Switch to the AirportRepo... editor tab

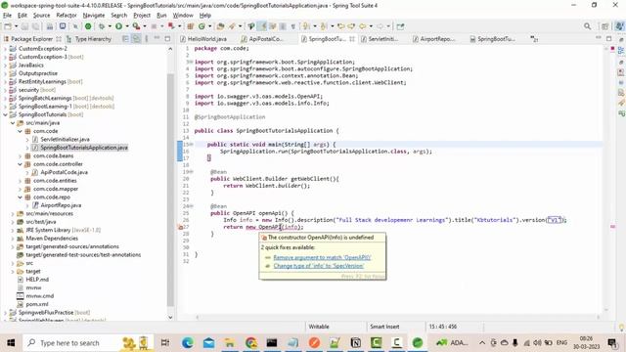[x=434, y=39]
